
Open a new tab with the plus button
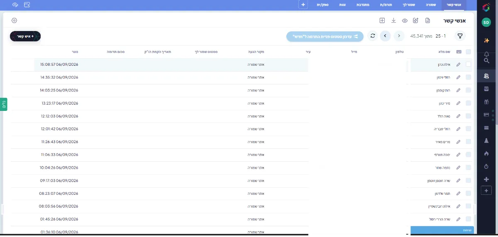pyautogui.click(x=303, y=5)
